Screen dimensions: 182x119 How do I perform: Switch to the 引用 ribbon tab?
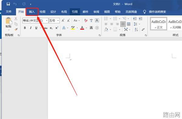pos(75,12)
